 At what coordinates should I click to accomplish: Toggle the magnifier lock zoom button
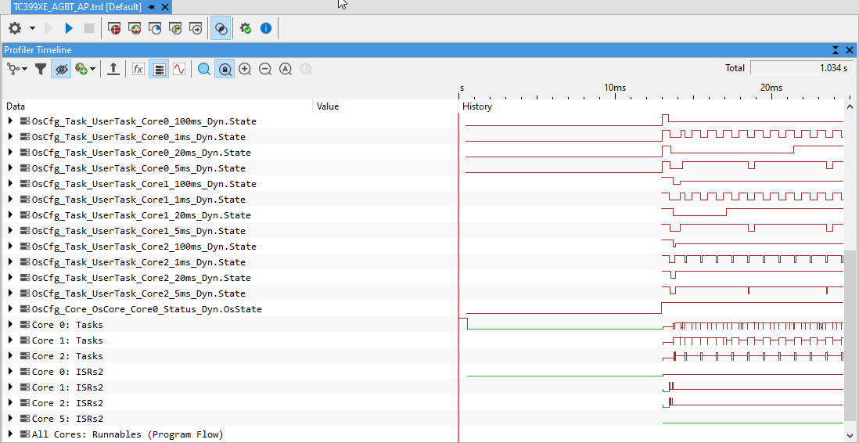[x=225, y=69]
